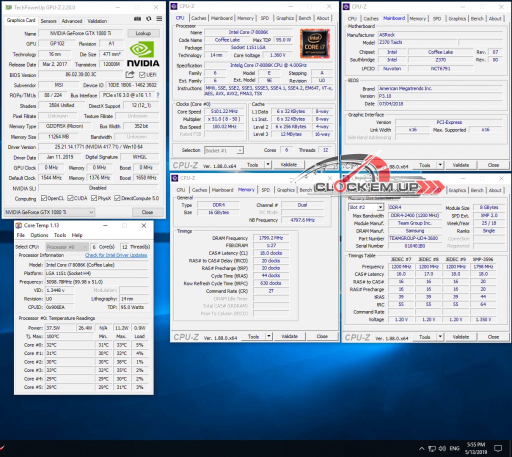
Task: Toggle the PhysX checkbox
Action: point(94,198)
